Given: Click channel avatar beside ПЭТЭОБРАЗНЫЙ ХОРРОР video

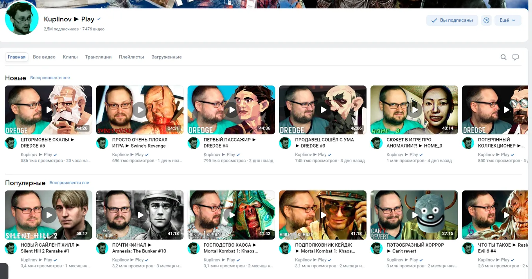Looking at the screenshot, I should tap(377, 248).
